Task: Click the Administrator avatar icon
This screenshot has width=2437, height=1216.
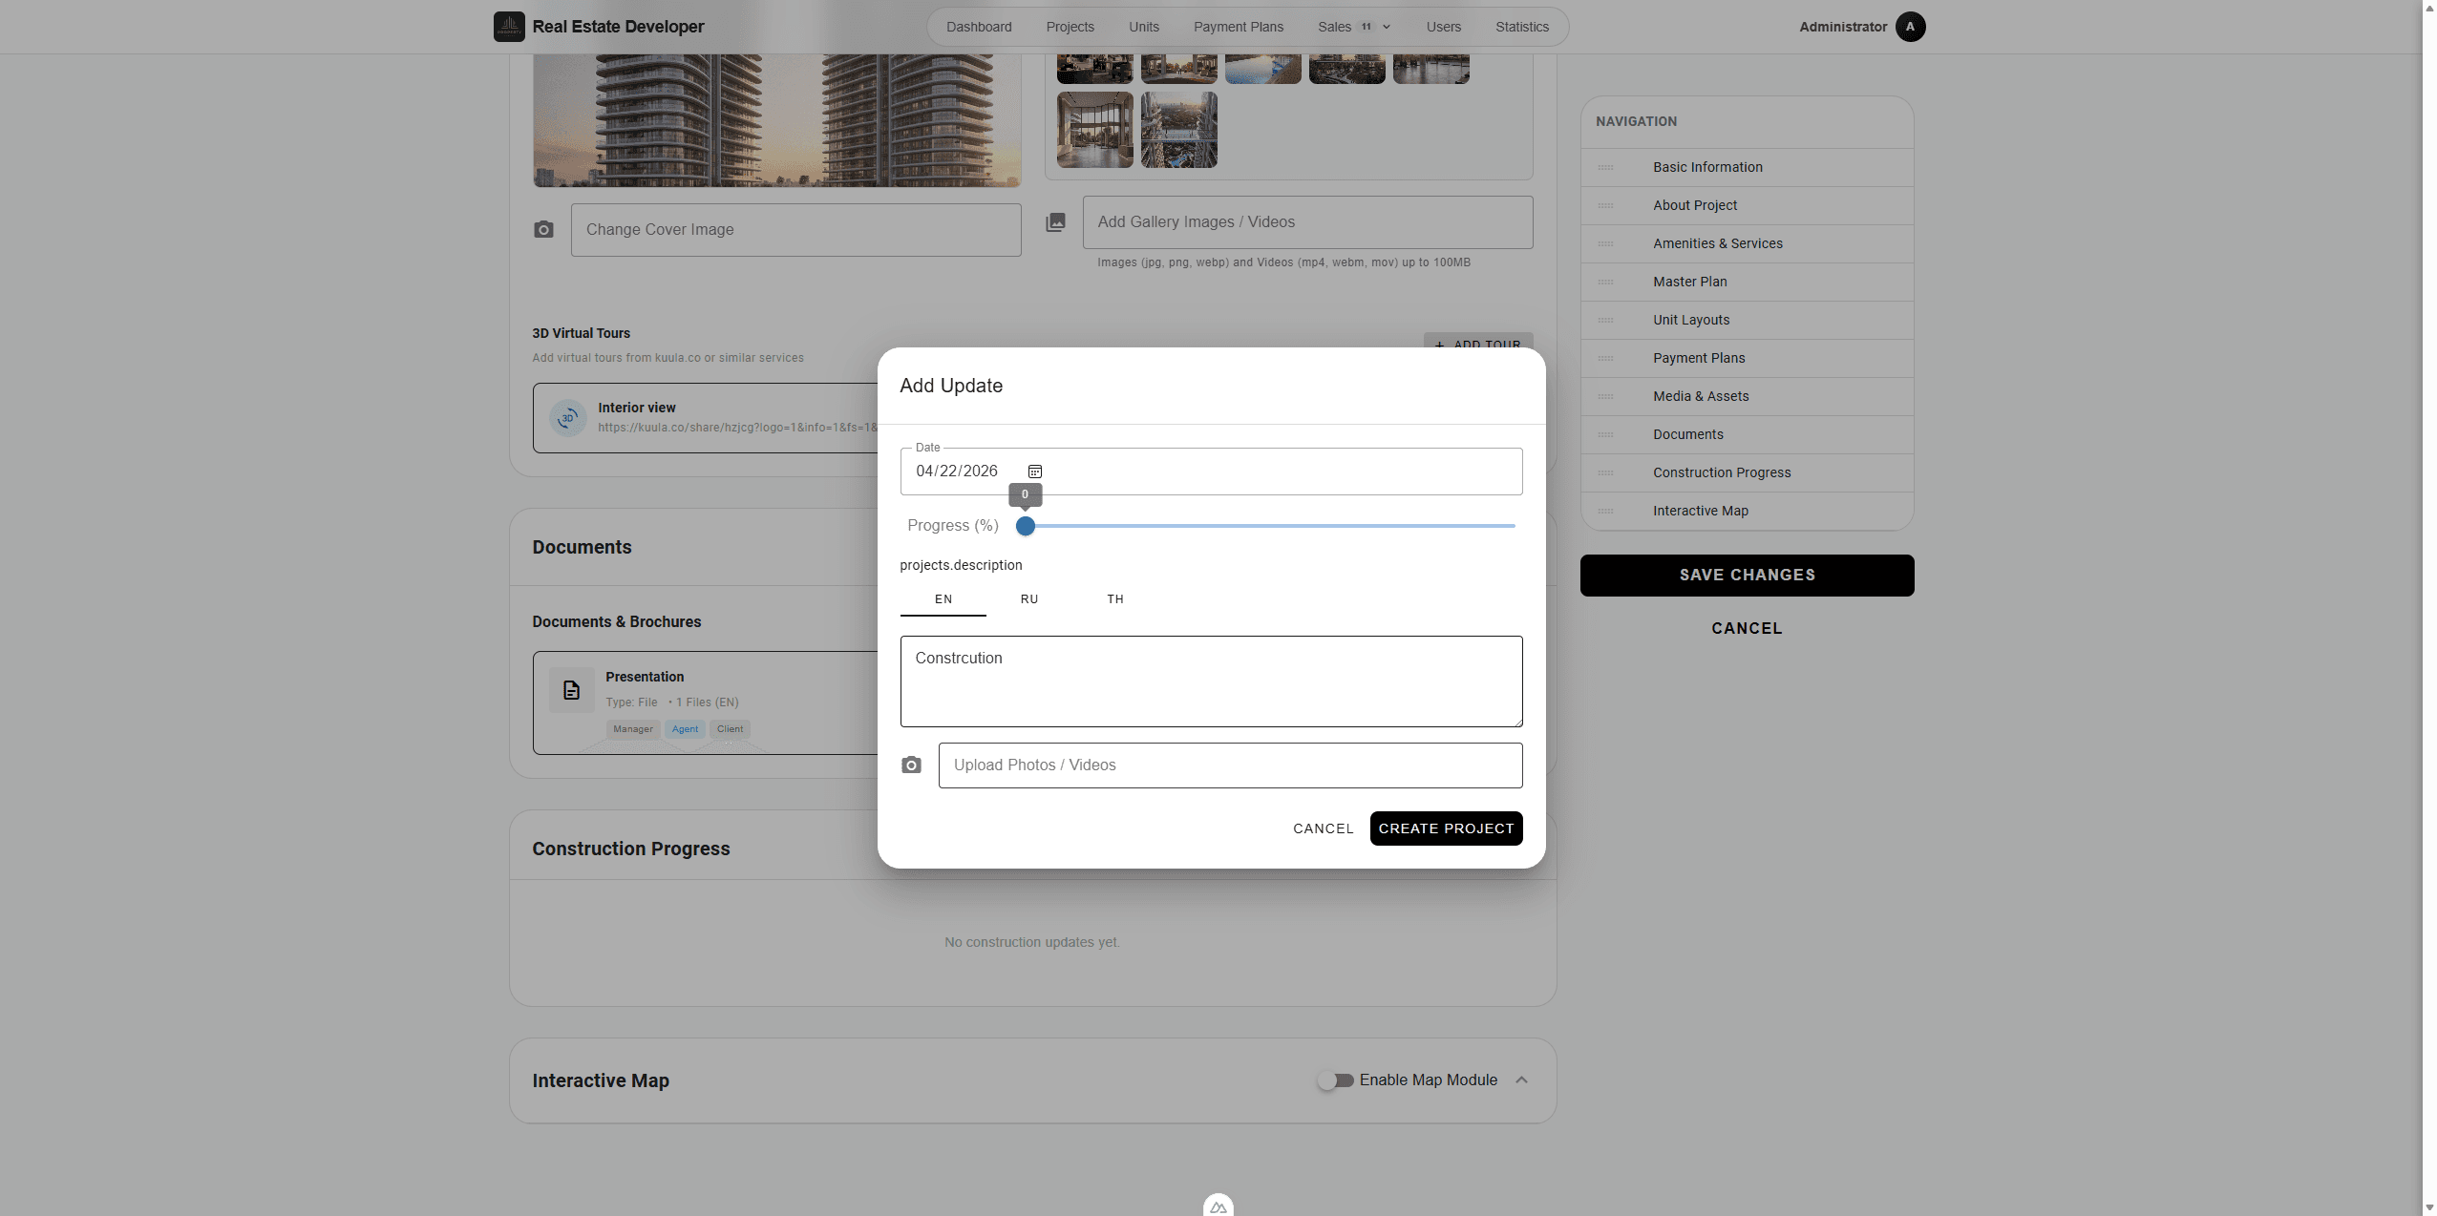Action: coord(1910,27)
